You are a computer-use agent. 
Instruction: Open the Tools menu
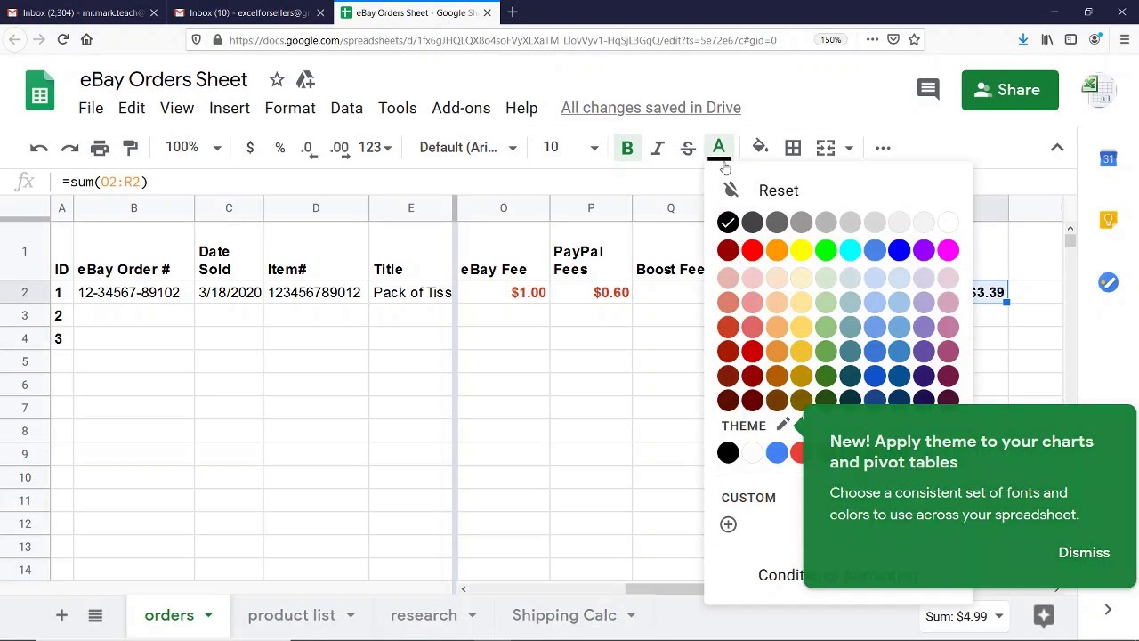click(397, 108)
